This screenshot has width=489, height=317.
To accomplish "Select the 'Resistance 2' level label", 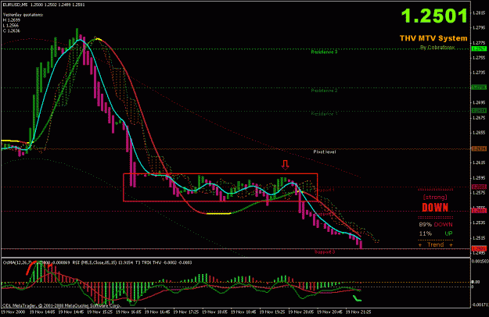I will 325,91.
